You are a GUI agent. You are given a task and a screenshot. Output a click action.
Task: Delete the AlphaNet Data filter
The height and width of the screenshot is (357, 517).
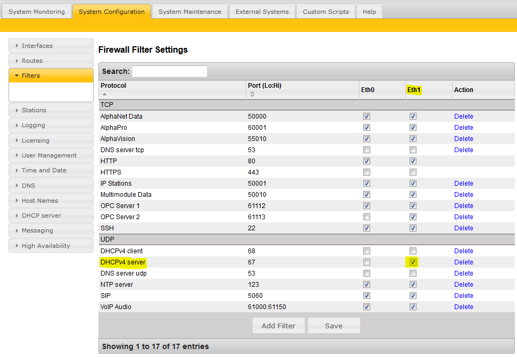(463, 117)
